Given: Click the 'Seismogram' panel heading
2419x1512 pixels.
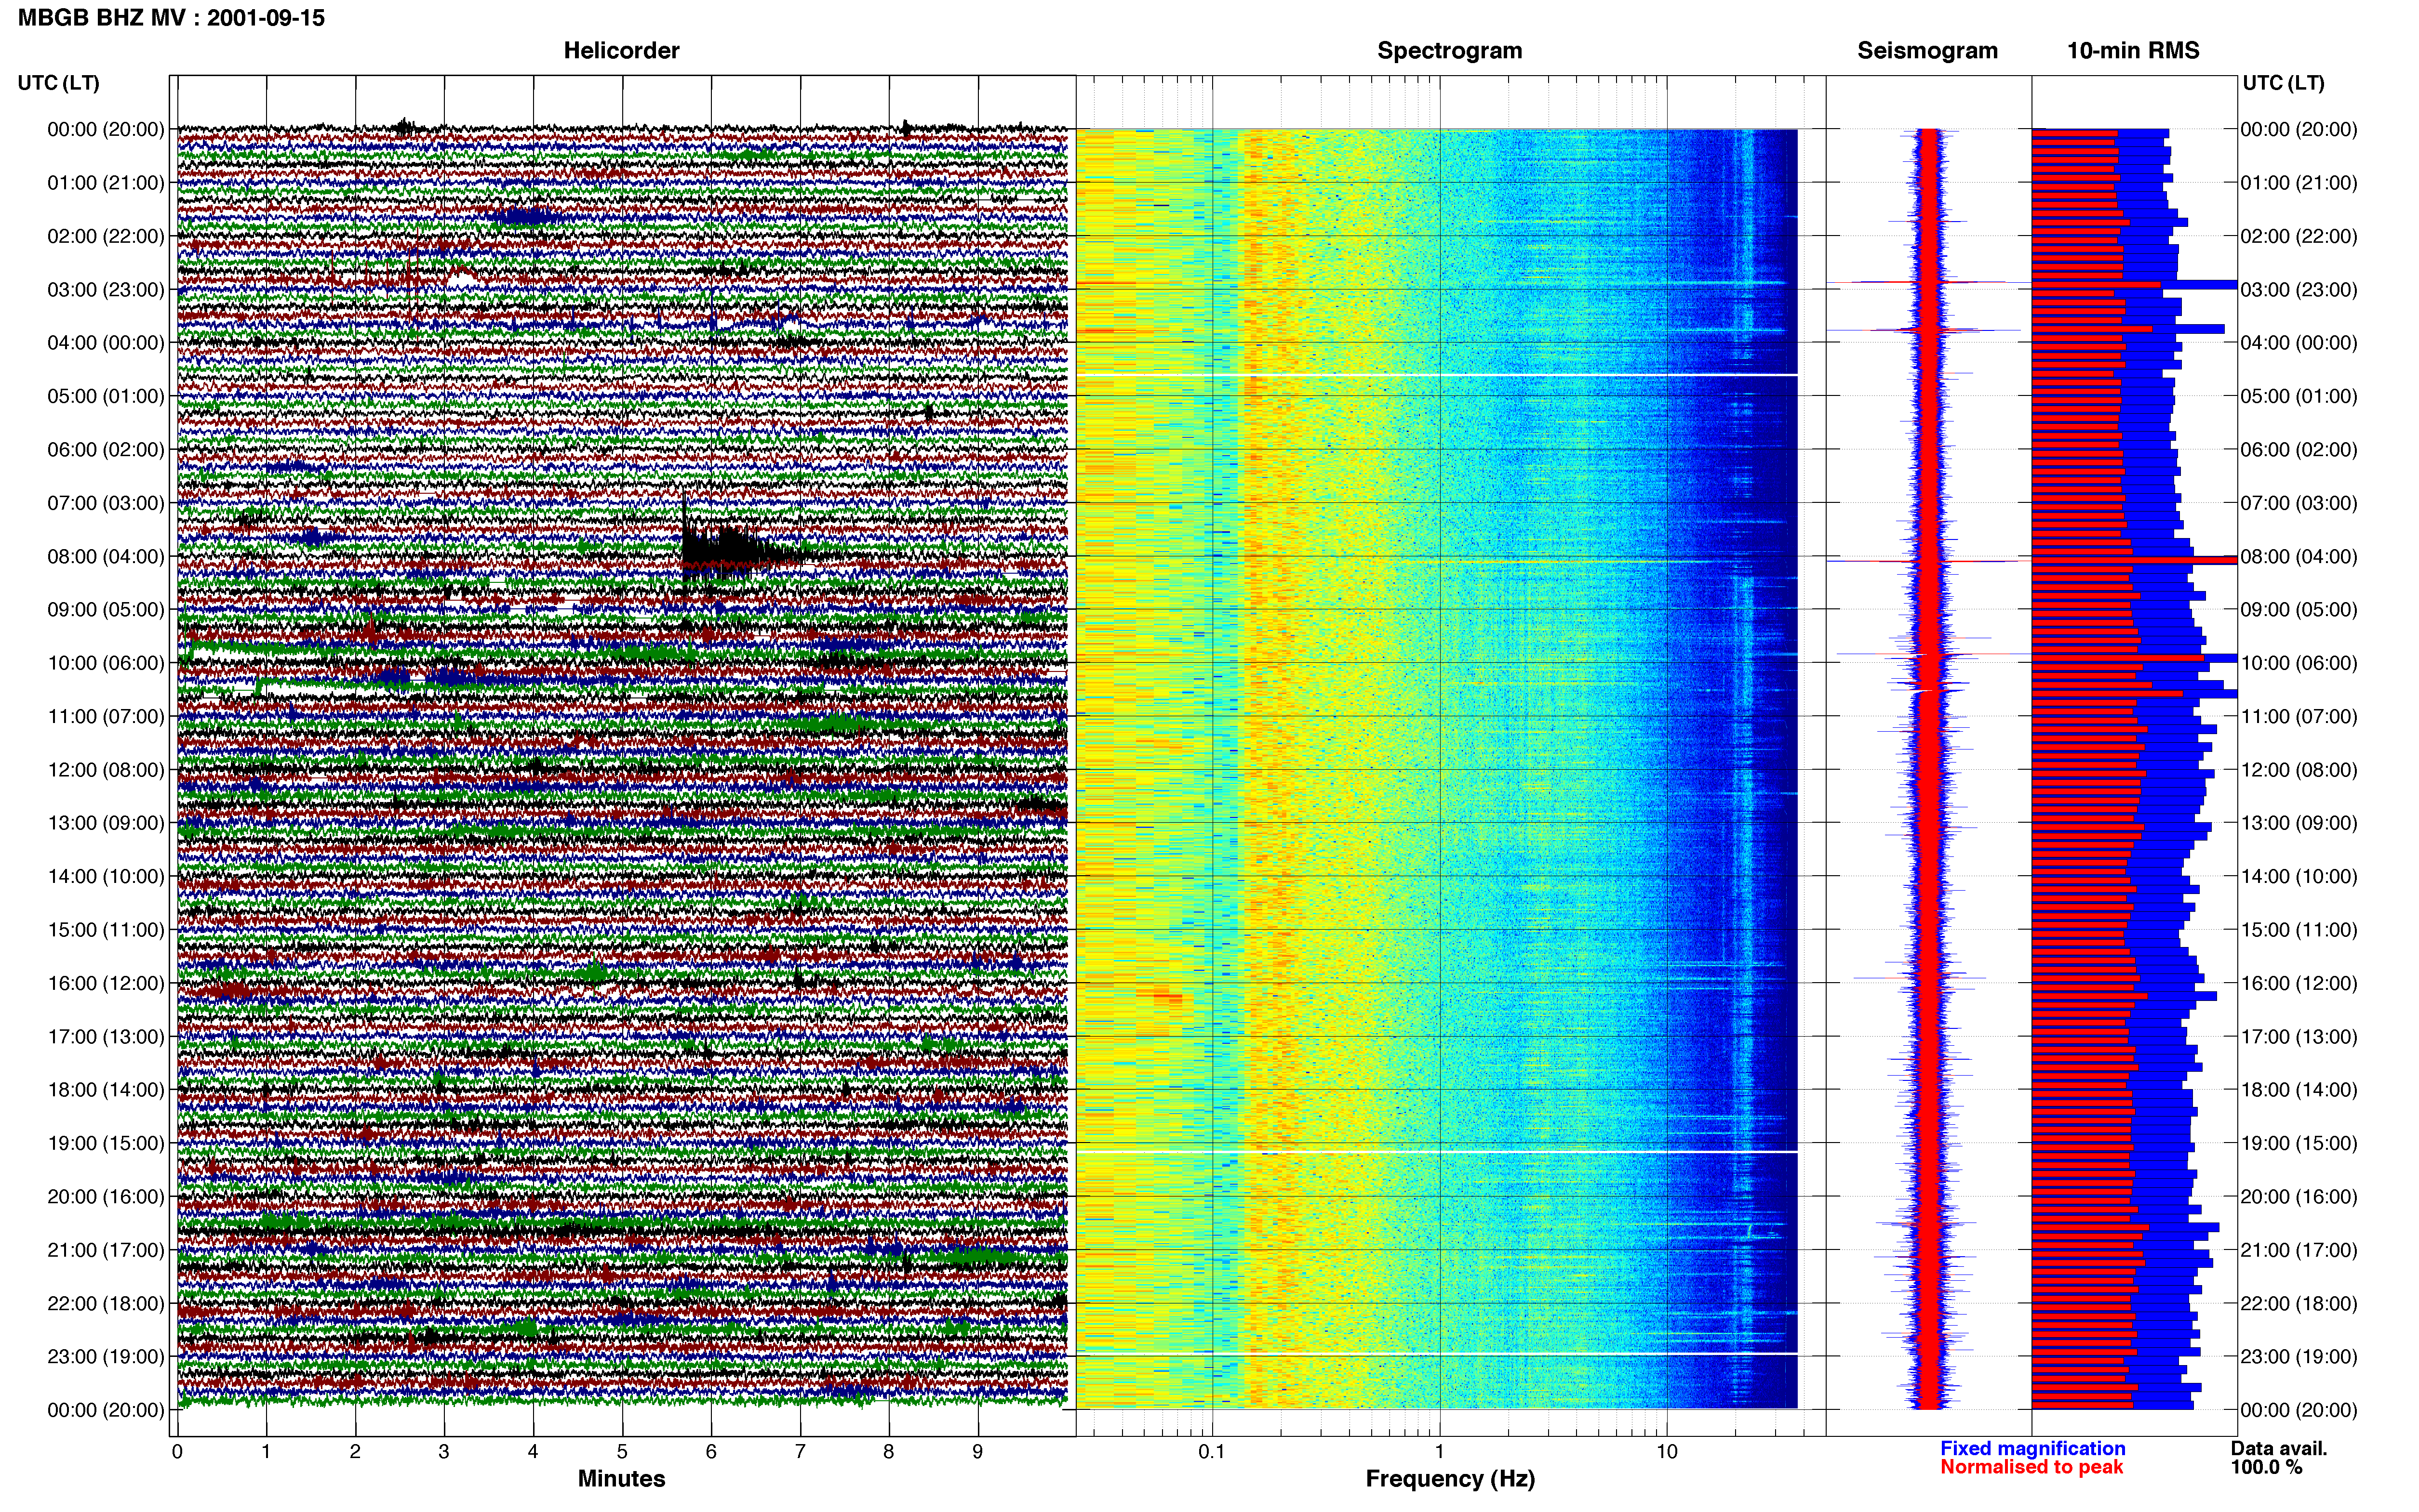Looking at the screenshot, I should tap(1927, 50).
